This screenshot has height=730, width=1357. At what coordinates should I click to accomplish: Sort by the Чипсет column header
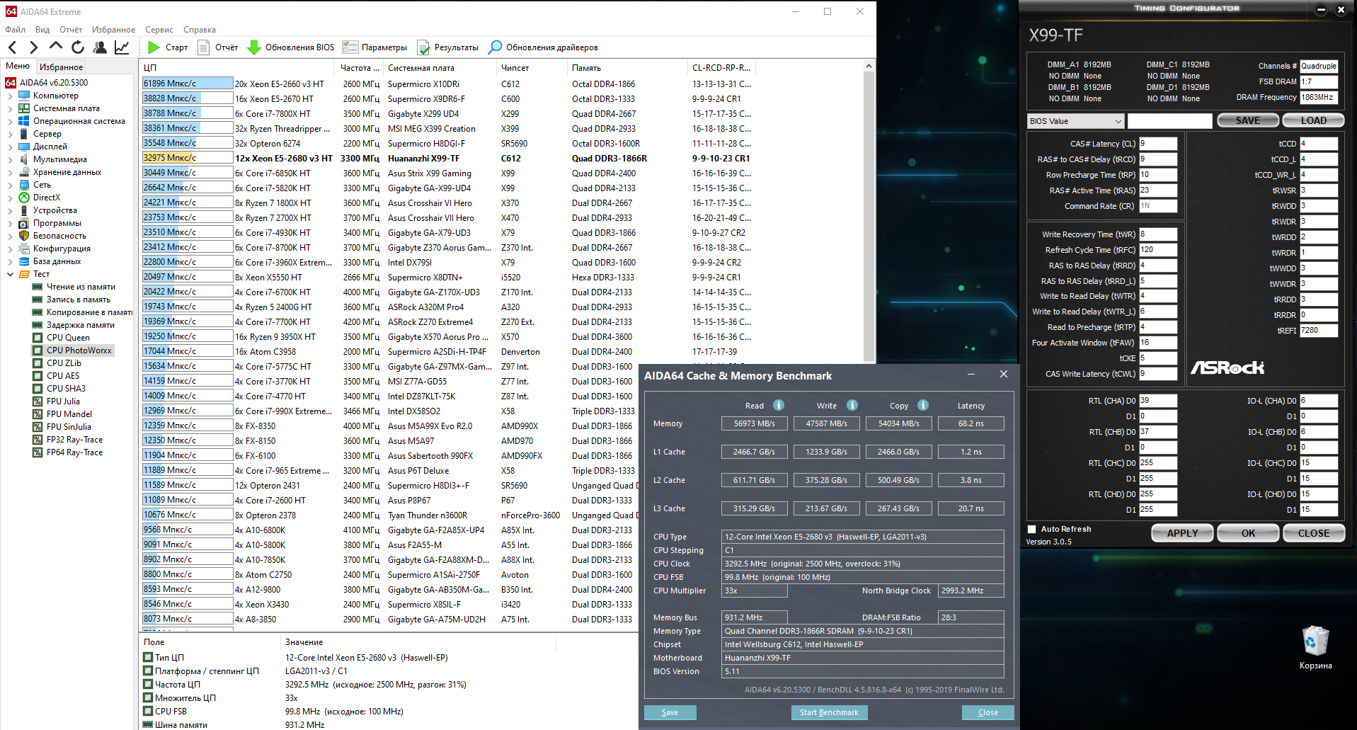(532, 68)
